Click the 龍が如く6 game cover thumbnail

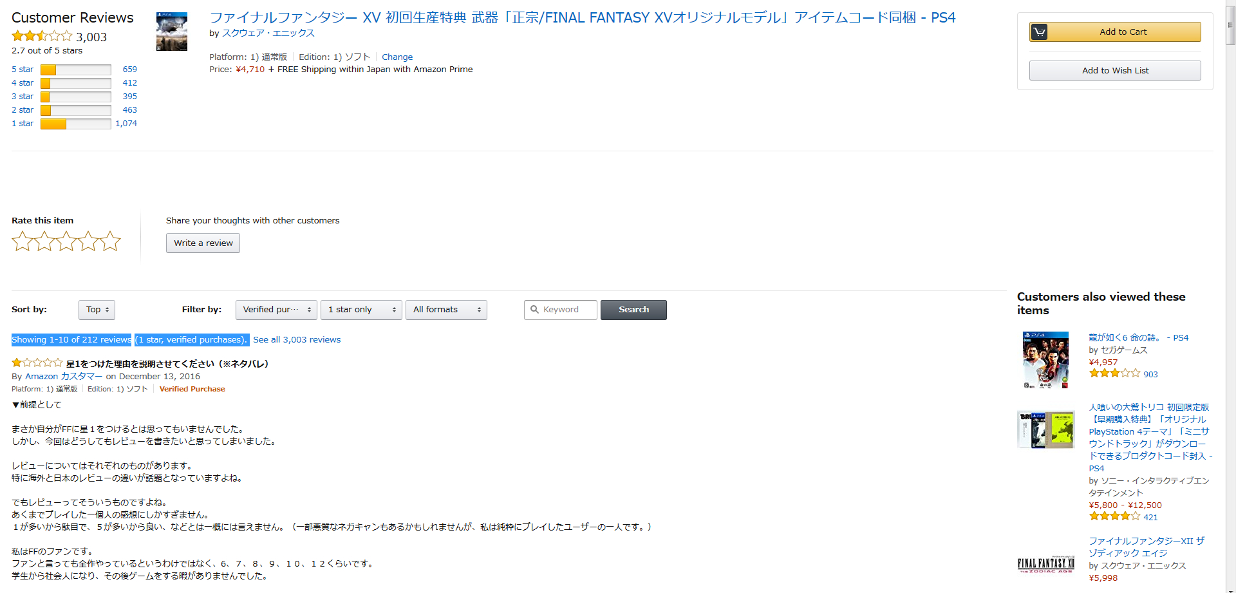pyautogui.click(x=1045, y=360)
